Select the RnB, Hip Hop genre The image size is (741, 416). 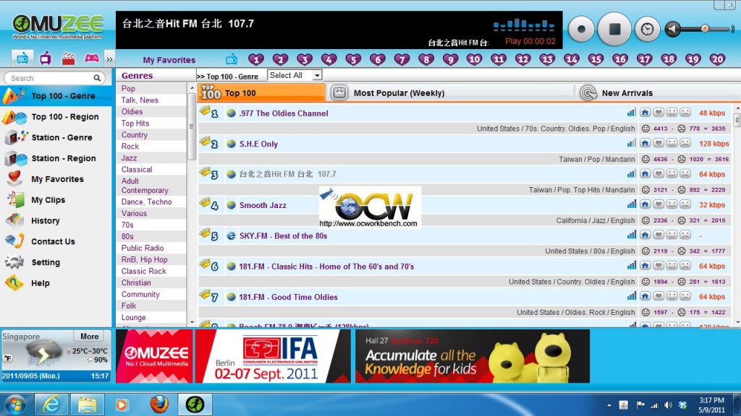pos(144,259)
